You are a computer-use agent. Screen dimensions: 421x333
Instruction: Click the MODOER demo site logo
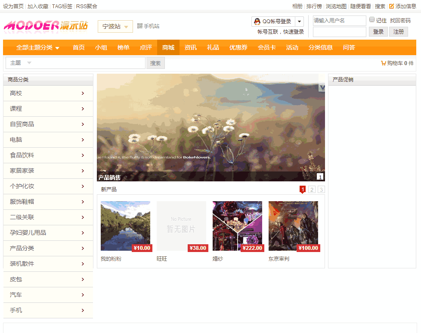click(46, 26)
